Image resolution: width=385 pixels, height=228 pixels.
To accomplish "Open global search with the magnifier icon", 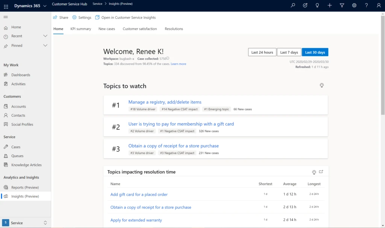I will [292, 5].
